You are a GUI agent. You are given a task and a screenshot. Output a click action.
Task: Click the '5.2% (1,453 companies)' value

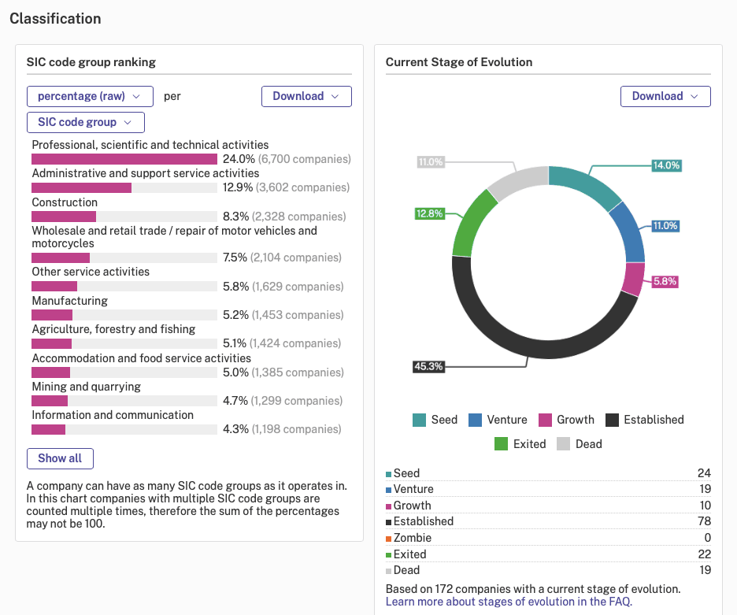(x=283, y=315)
